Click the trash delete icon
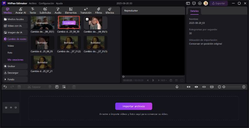 pyautogui.click(x=19, y=87)
